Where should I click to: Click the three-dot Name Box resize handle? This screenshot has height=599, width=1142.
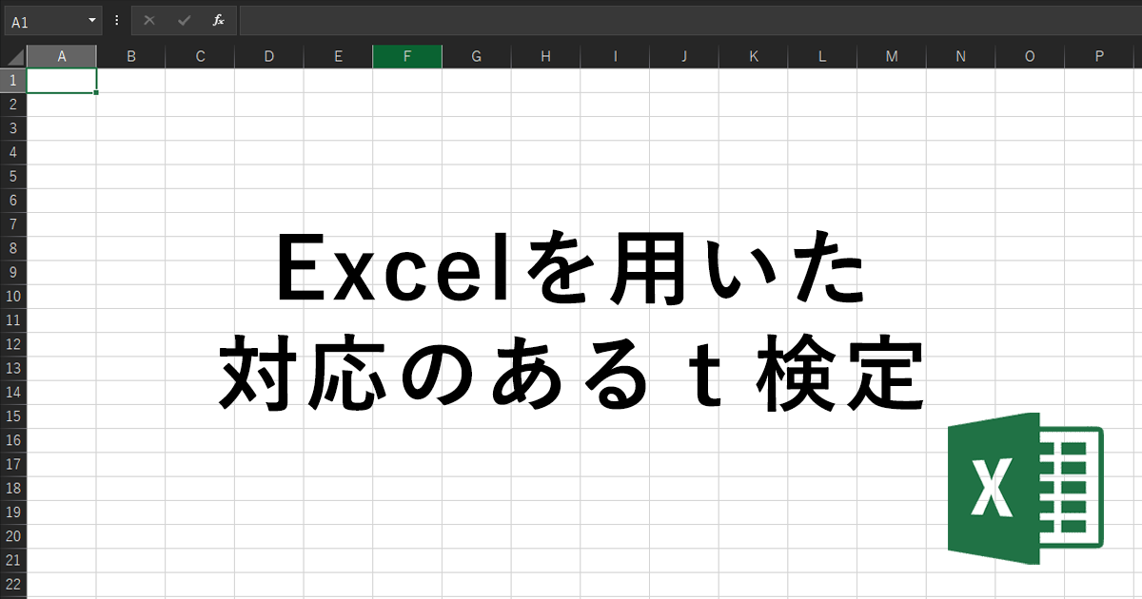click(116, 20)
